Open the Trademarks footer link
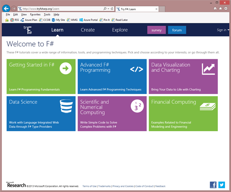 coord(104,186)
